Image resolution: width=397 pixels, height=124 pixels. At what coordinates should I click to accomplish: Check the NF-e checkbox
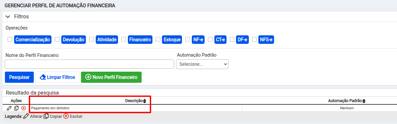coord(188,39)
